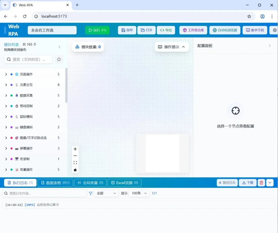The image size is (278, 233).
Task: Click the 鼠标模拟 mouse icon
Action: pyautogui.click(x=17, y=117)
